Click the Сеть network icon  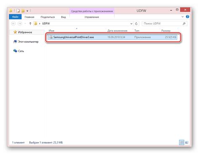pyautogui.click(x=15, y=51)
